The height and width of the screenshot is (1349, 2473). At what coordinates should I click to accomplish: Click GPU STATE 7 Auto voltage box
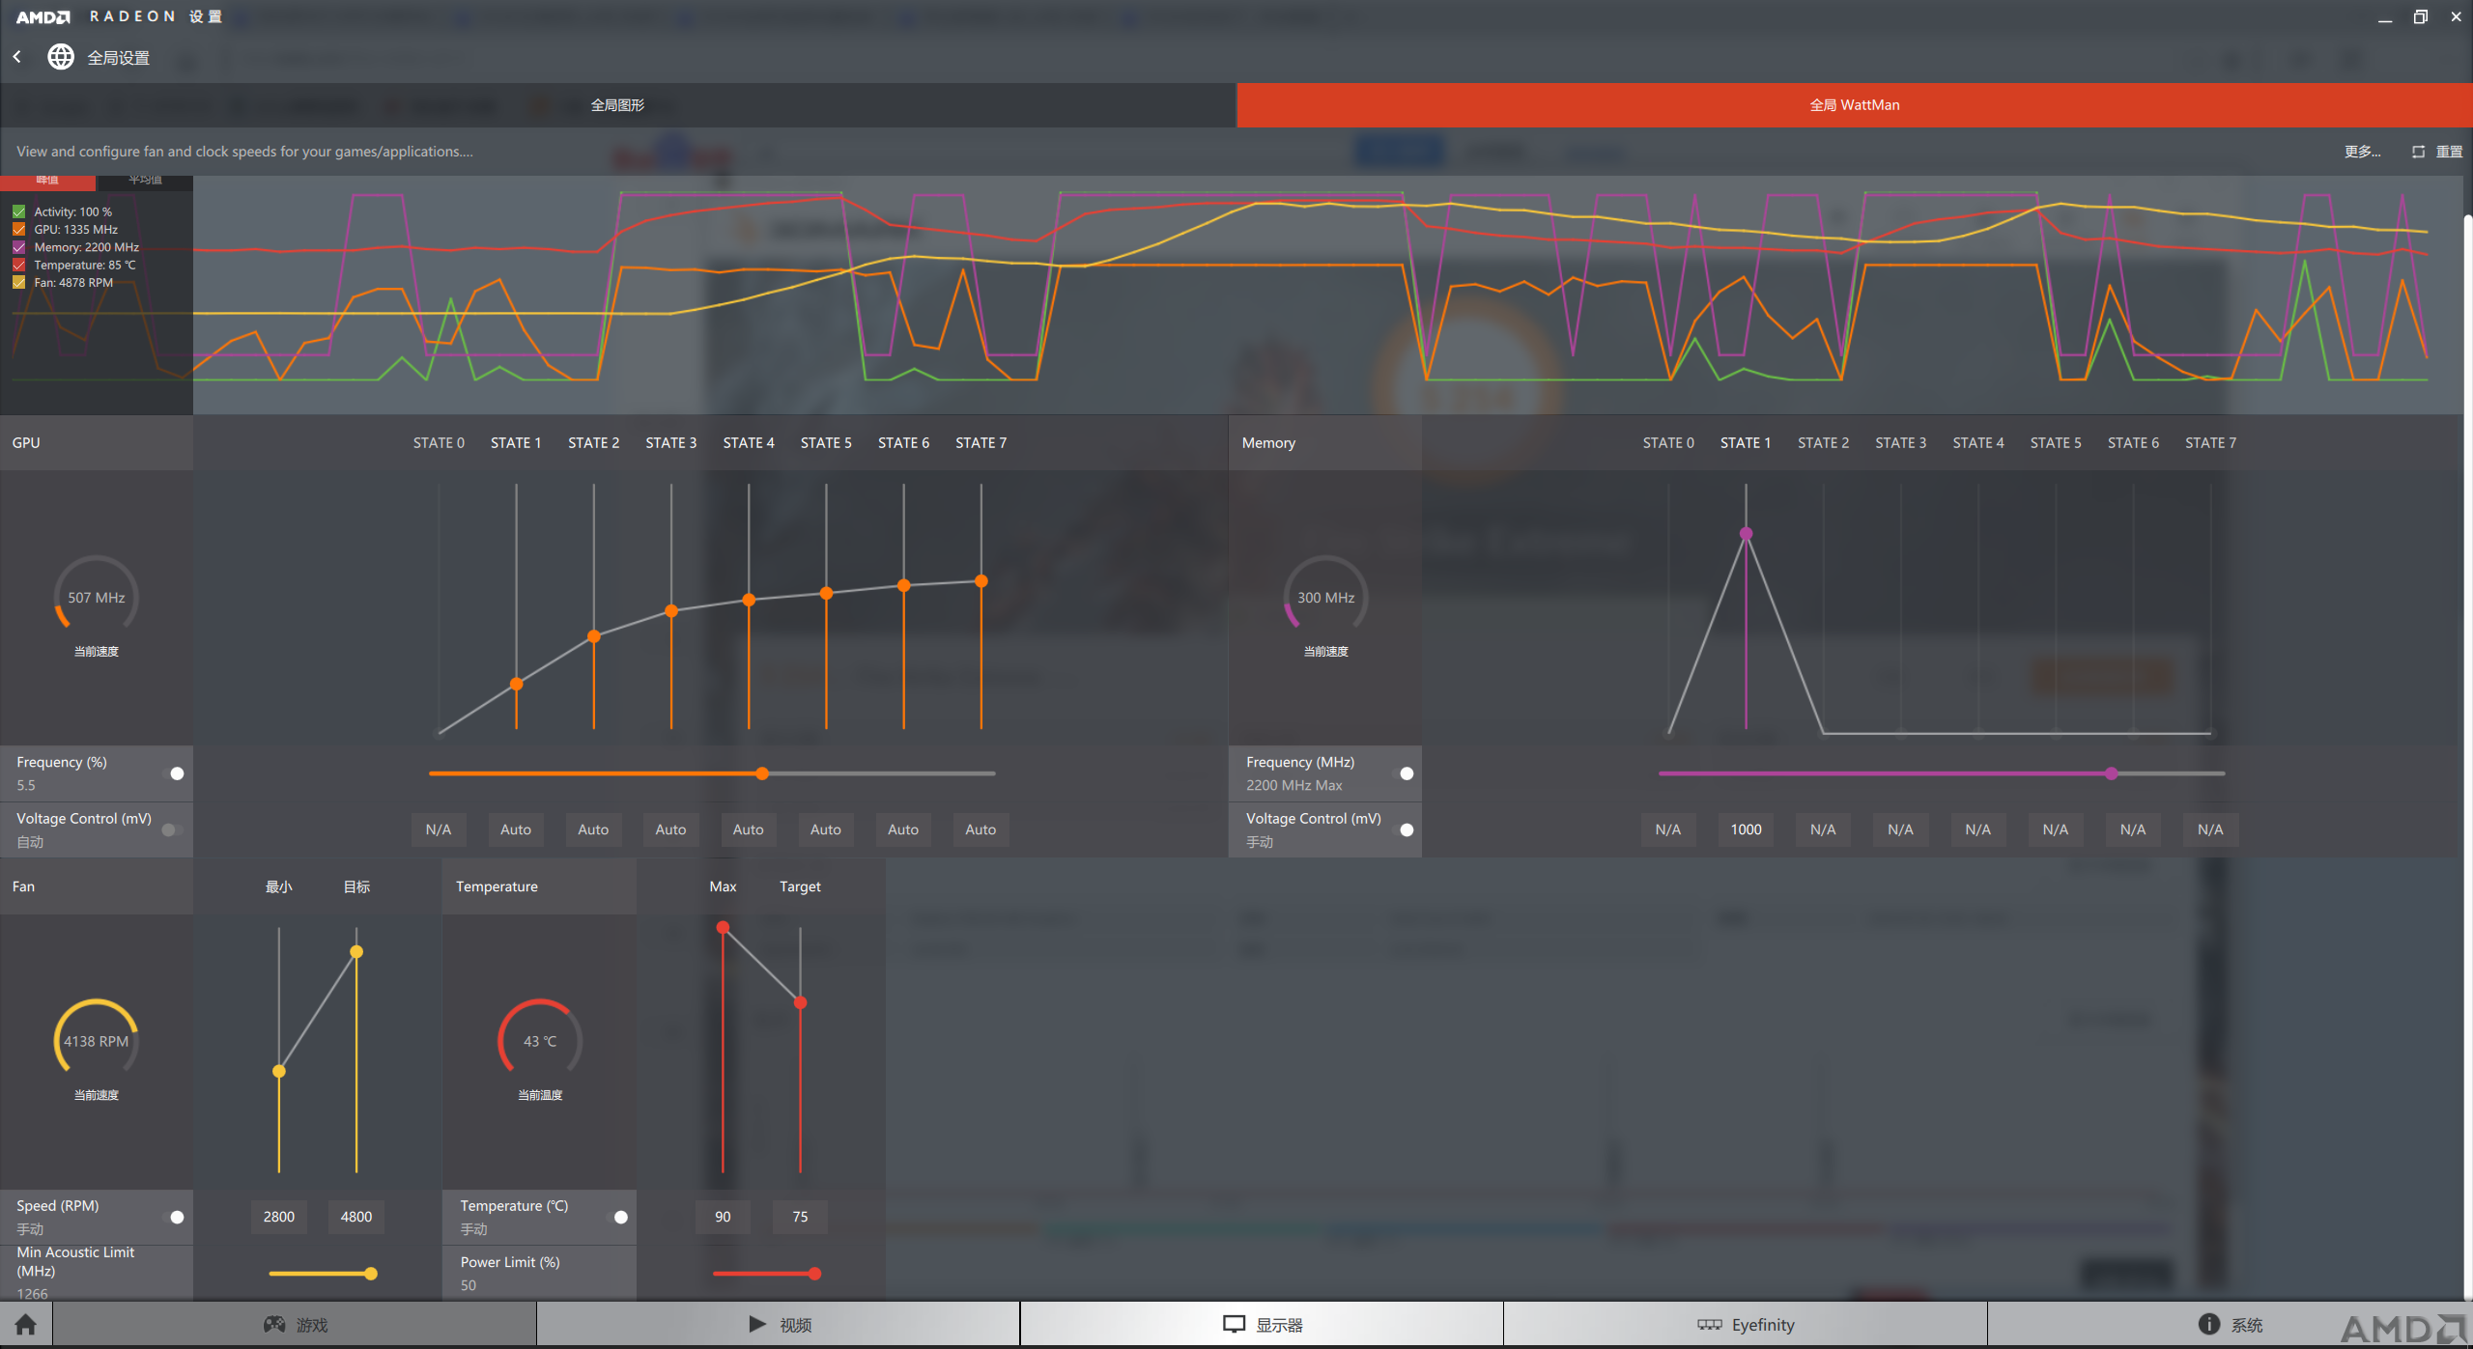pos(981,829)
